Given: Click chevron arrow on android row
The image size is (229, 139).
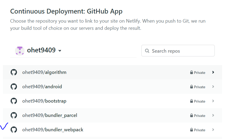Looking at the screenshot, I should click(213, 87).
